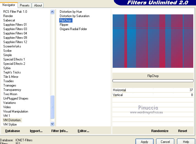The image size is (196, 144).
Task: Randomize the filter settings
Action: (160, 131)
